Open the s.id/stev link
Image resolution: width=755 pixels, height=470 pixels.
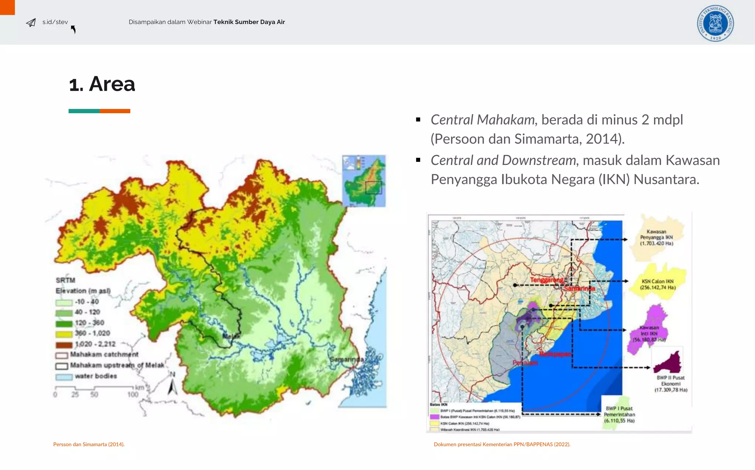55,22
